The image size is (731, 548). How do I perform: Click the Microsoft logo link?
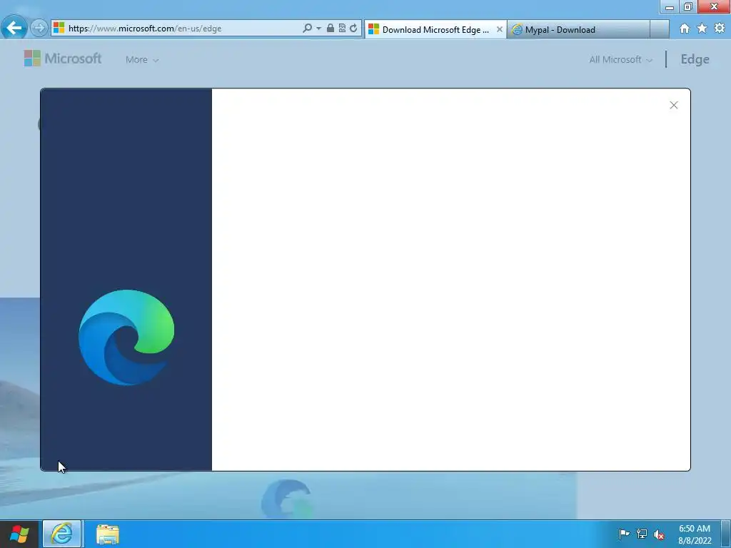pyautogui.click(x=63, y=59)
